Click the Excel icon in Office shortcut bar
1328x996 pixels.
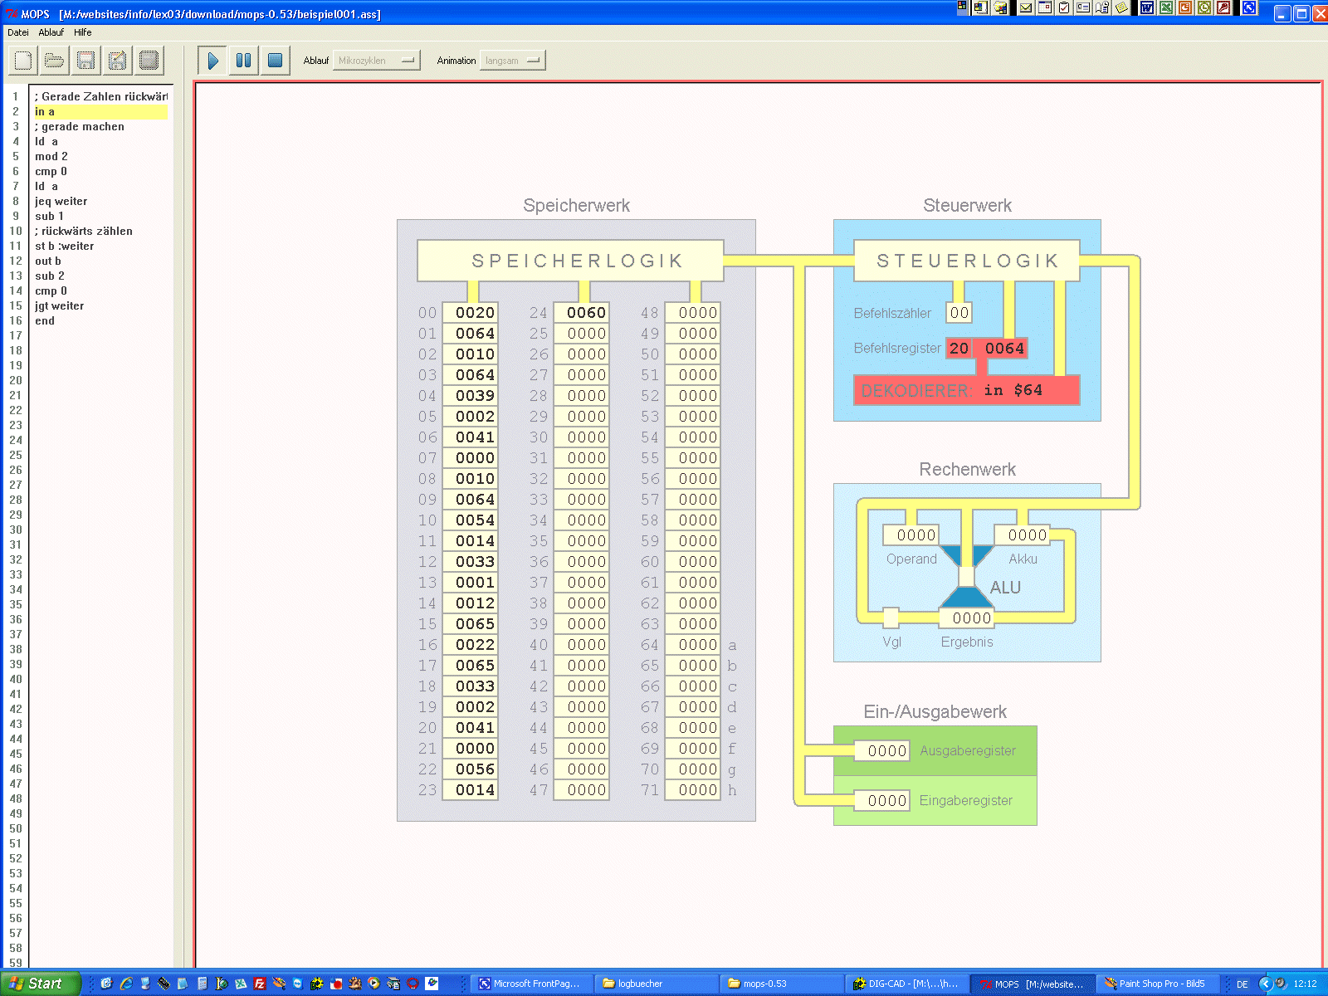[1166, 7]
